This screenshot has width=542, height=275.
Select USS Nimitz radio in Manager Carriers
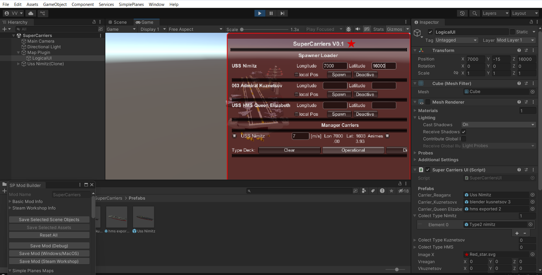pyautogui.click(x=234, y=136)
